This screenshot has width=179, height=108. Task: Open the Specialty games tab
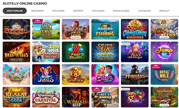click(164, 11)
